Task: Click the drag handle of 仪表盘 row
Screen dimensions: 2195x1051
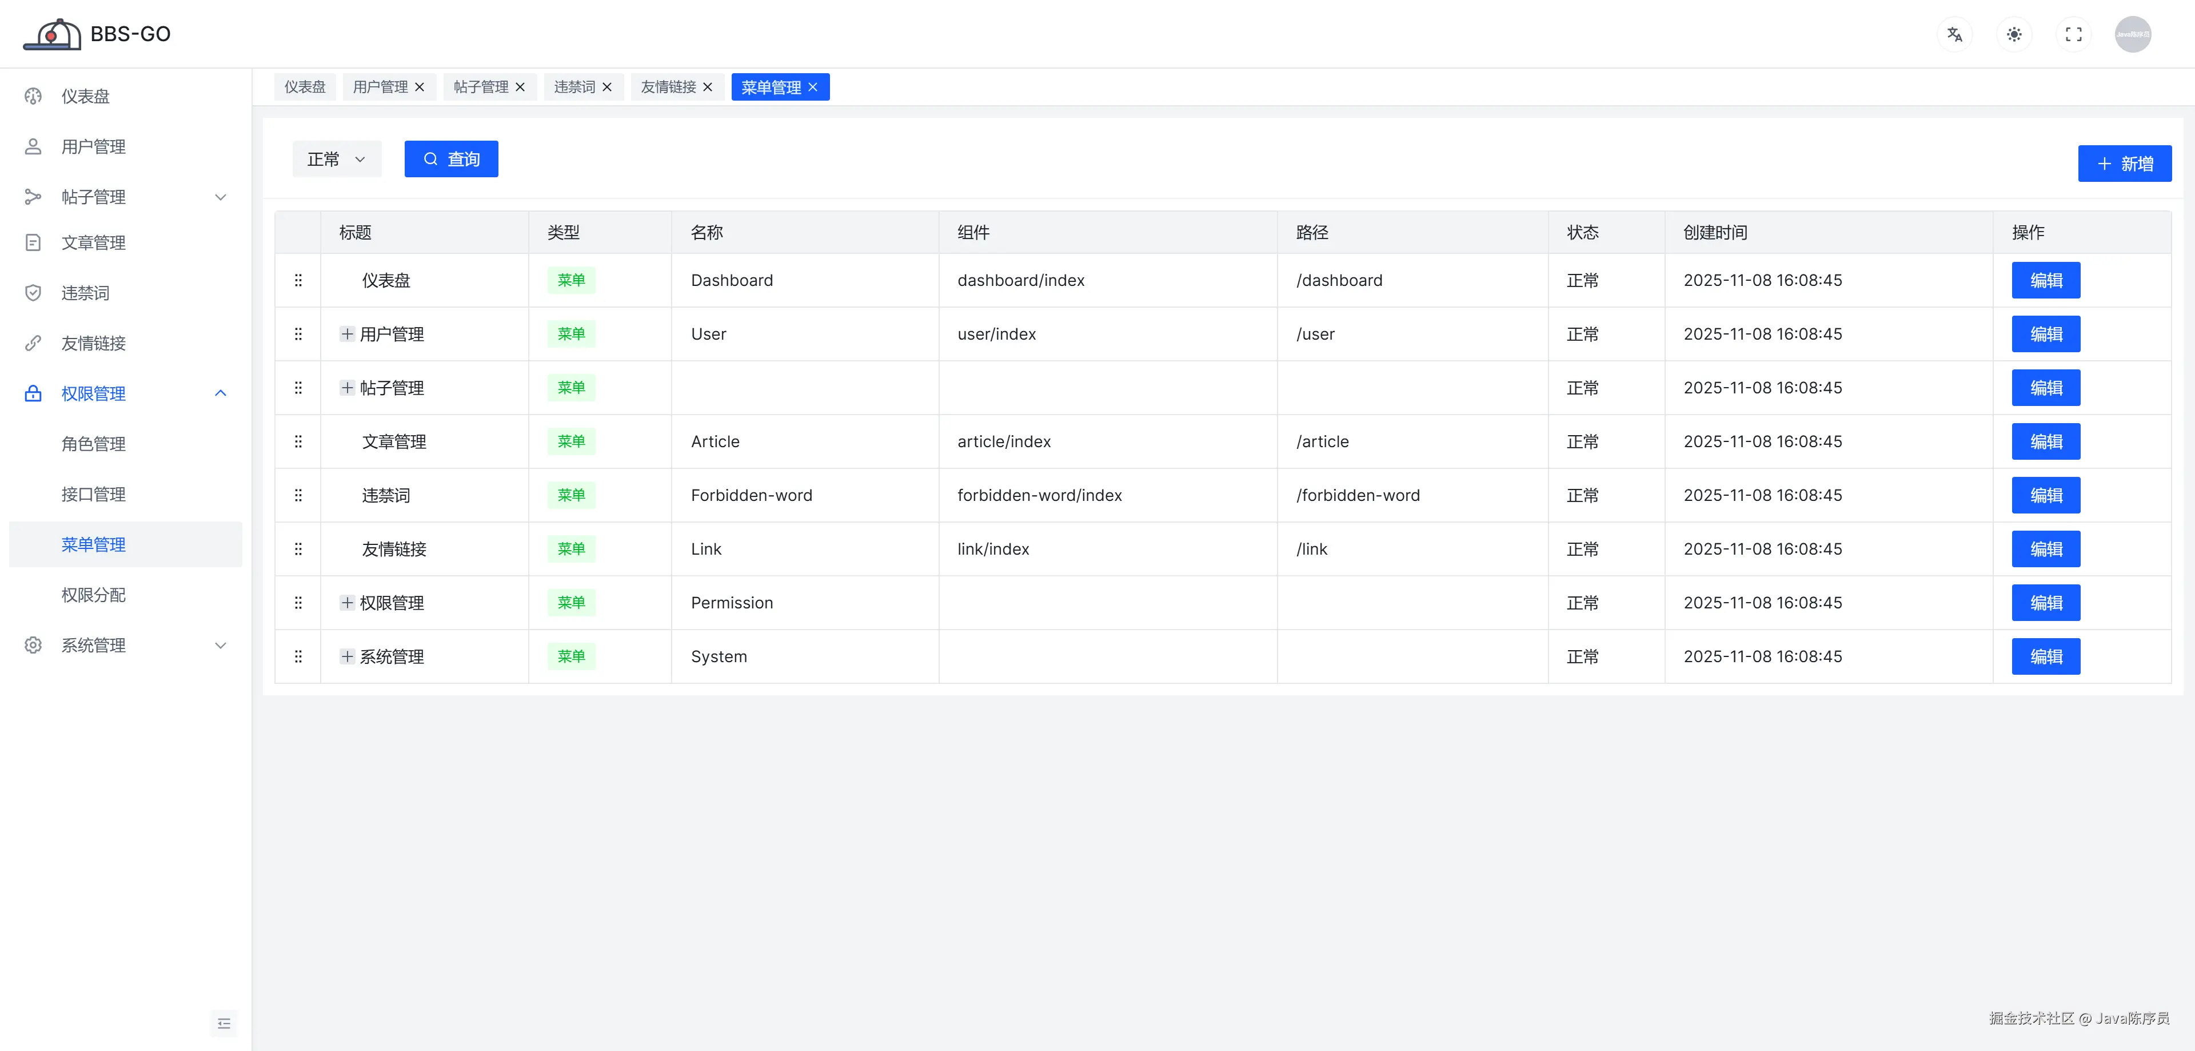Action: pyautogui.click(x=298, y=280)
